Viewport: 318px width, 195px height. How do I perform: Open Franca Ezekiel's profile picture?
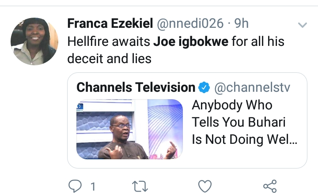tap(34, 41)
